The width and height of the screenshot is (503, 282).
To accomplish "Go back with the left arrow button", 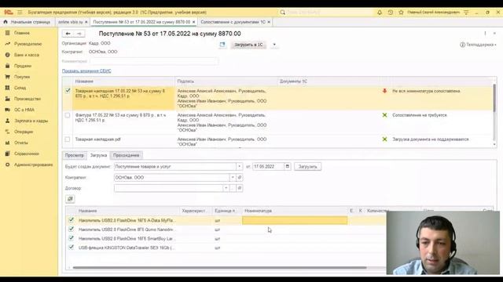I will 68,34.
